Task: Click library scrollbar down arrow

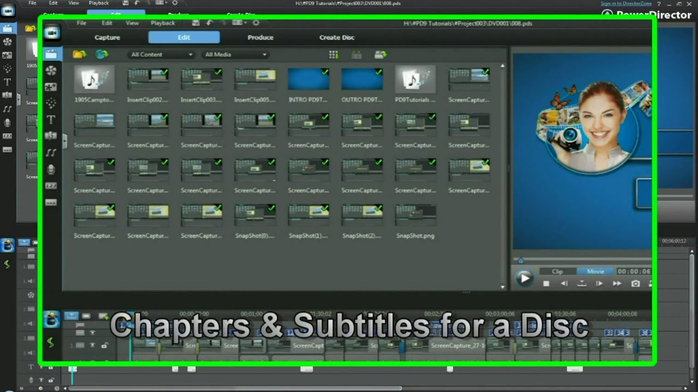Action: [502, 287]
